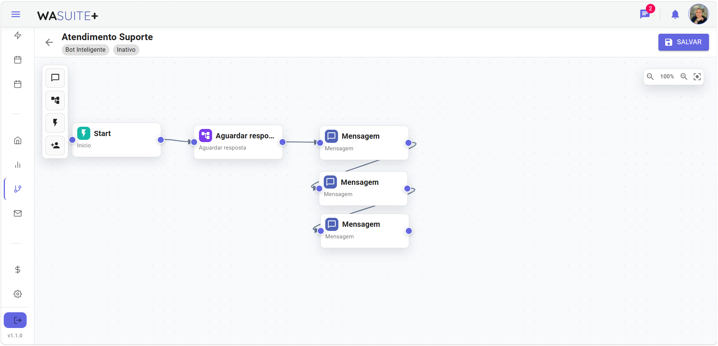
Task: Fit flow to view icon
Action: point(697,76)
